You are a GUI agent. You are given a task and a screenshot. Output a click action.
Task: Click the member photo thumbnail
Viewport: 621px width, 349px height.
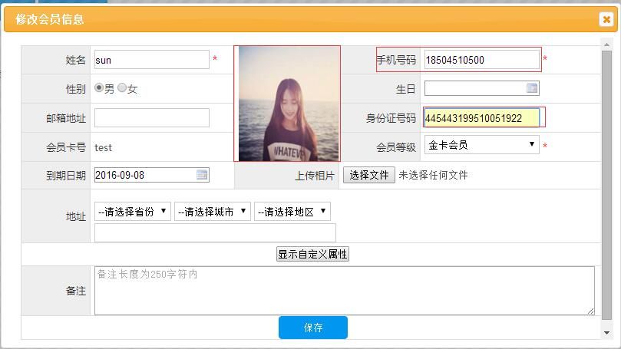287,103
